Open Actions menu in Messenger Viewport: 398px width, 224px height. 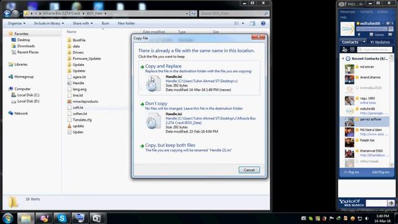(x=382, y=12)
